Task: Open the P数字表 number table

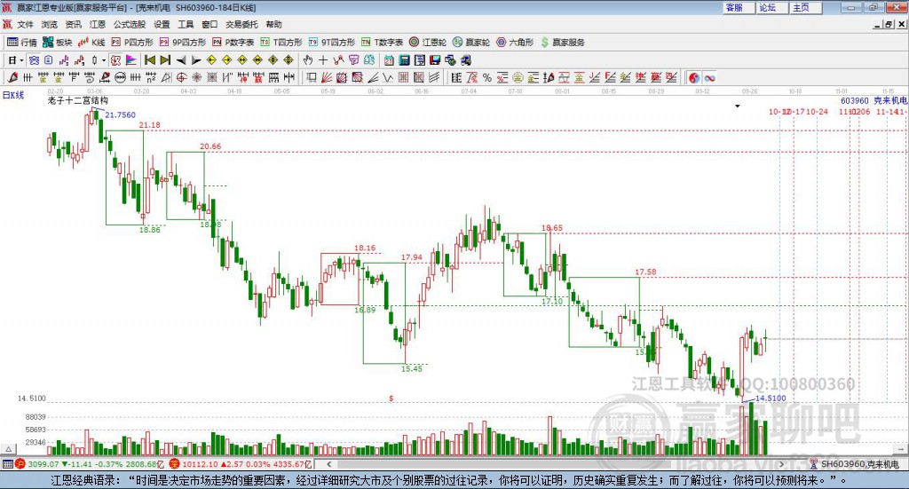Action: 233,43
